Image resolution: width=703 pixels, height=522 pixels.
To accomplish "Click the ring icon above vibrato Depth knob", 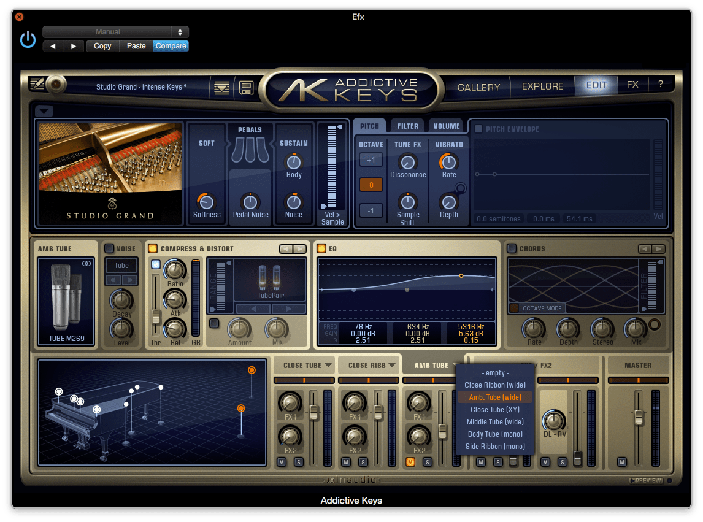I will pyautogui.click(x=461, y=188).
